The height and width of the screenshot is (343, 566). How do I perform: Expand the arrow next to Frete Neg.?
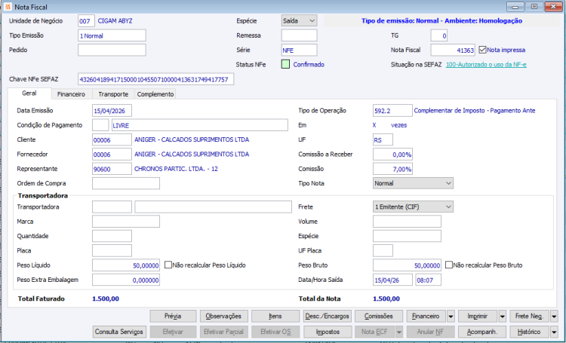pos(554,317)
